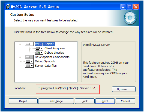This screenshot has width=144, height=112.
Task: Go Back to the previous setup step
Action: pyautogui.click(x=85, y=101)
